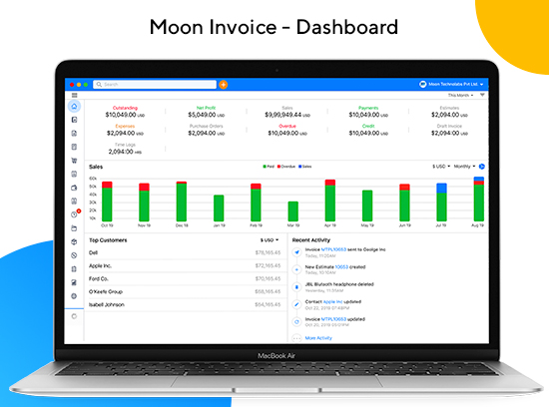Open the shopping cart sidebar icon
Screen dimensions: 549x407
(x=74, y=161)
